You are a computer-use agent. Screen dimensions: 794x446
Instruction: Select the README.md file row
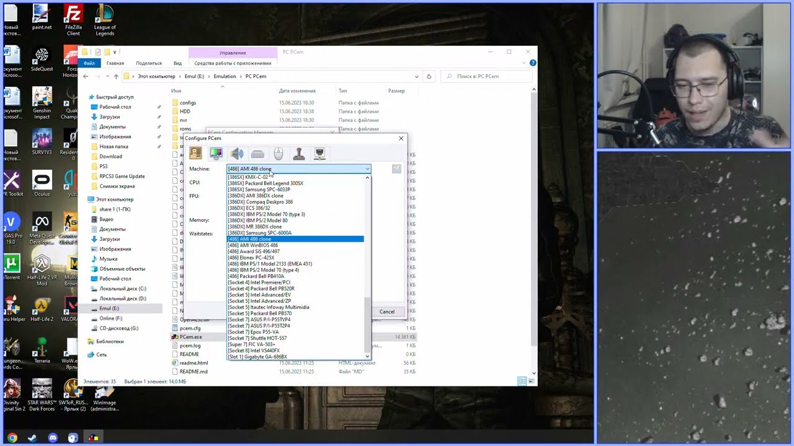(x=194, y=372)
